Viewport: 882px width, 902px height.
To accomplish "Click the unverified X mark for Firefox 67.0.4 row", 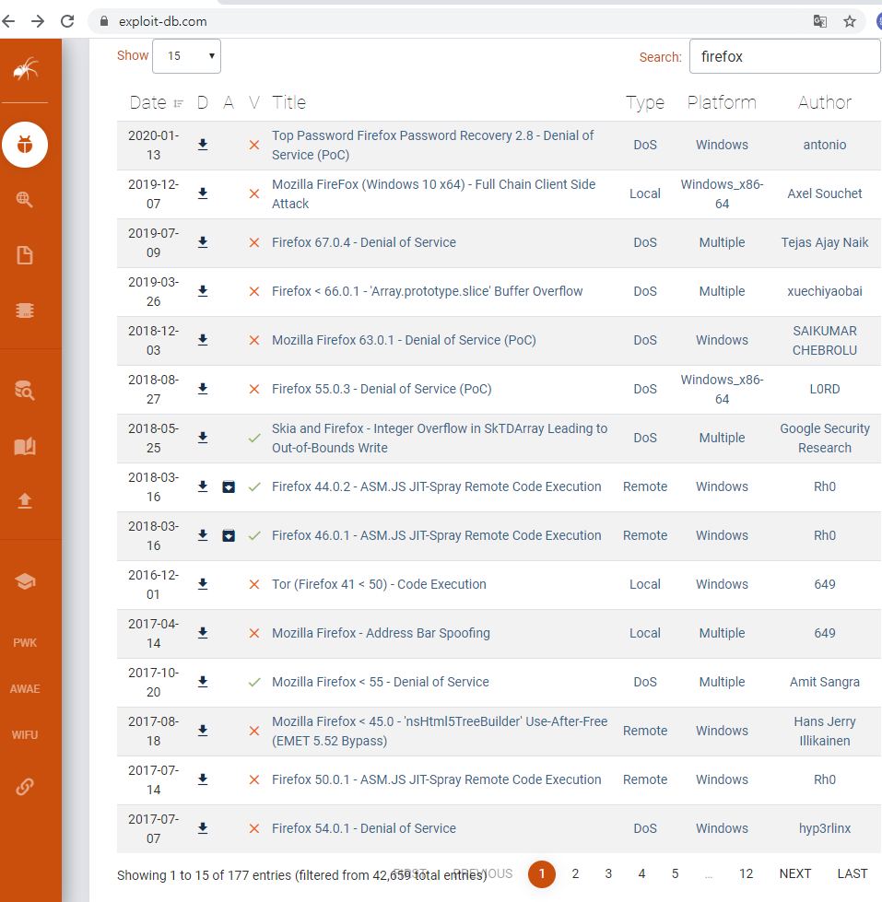I will coord(253,242).
